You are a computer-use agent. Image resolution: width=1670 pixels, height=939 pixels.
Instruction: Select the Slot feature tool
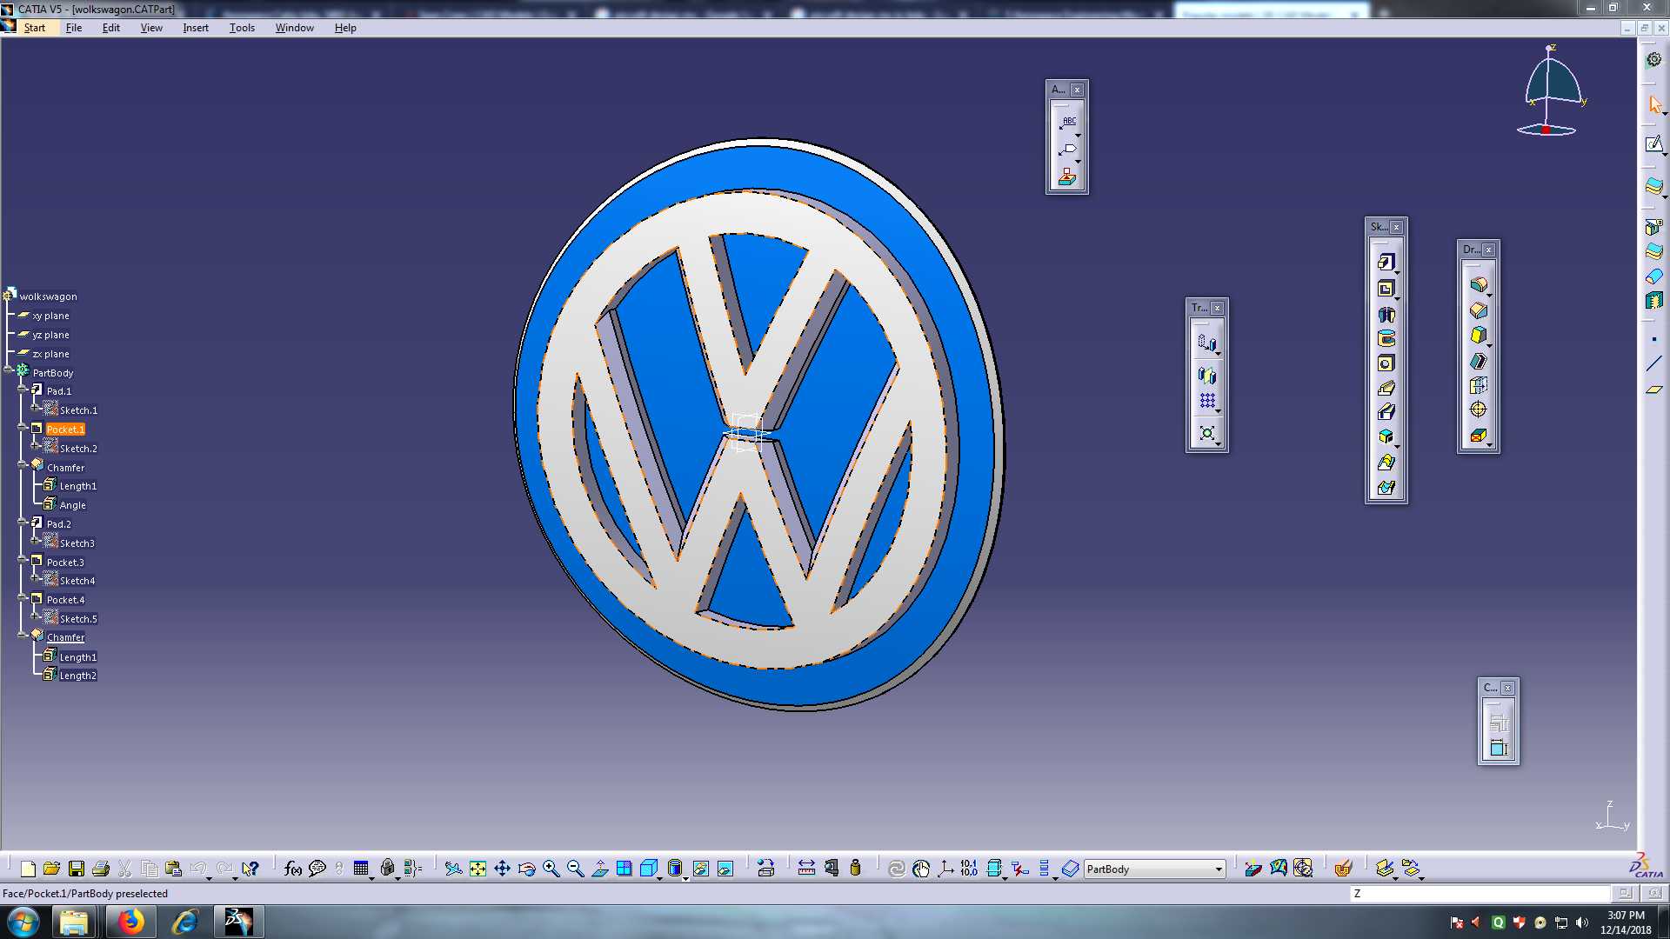(x=1386, y=412)
